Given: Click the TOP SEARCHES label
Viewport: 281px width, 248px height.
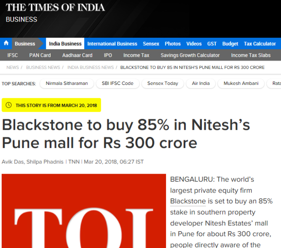Looking at the screenshot, I should (x=19, y=84).
